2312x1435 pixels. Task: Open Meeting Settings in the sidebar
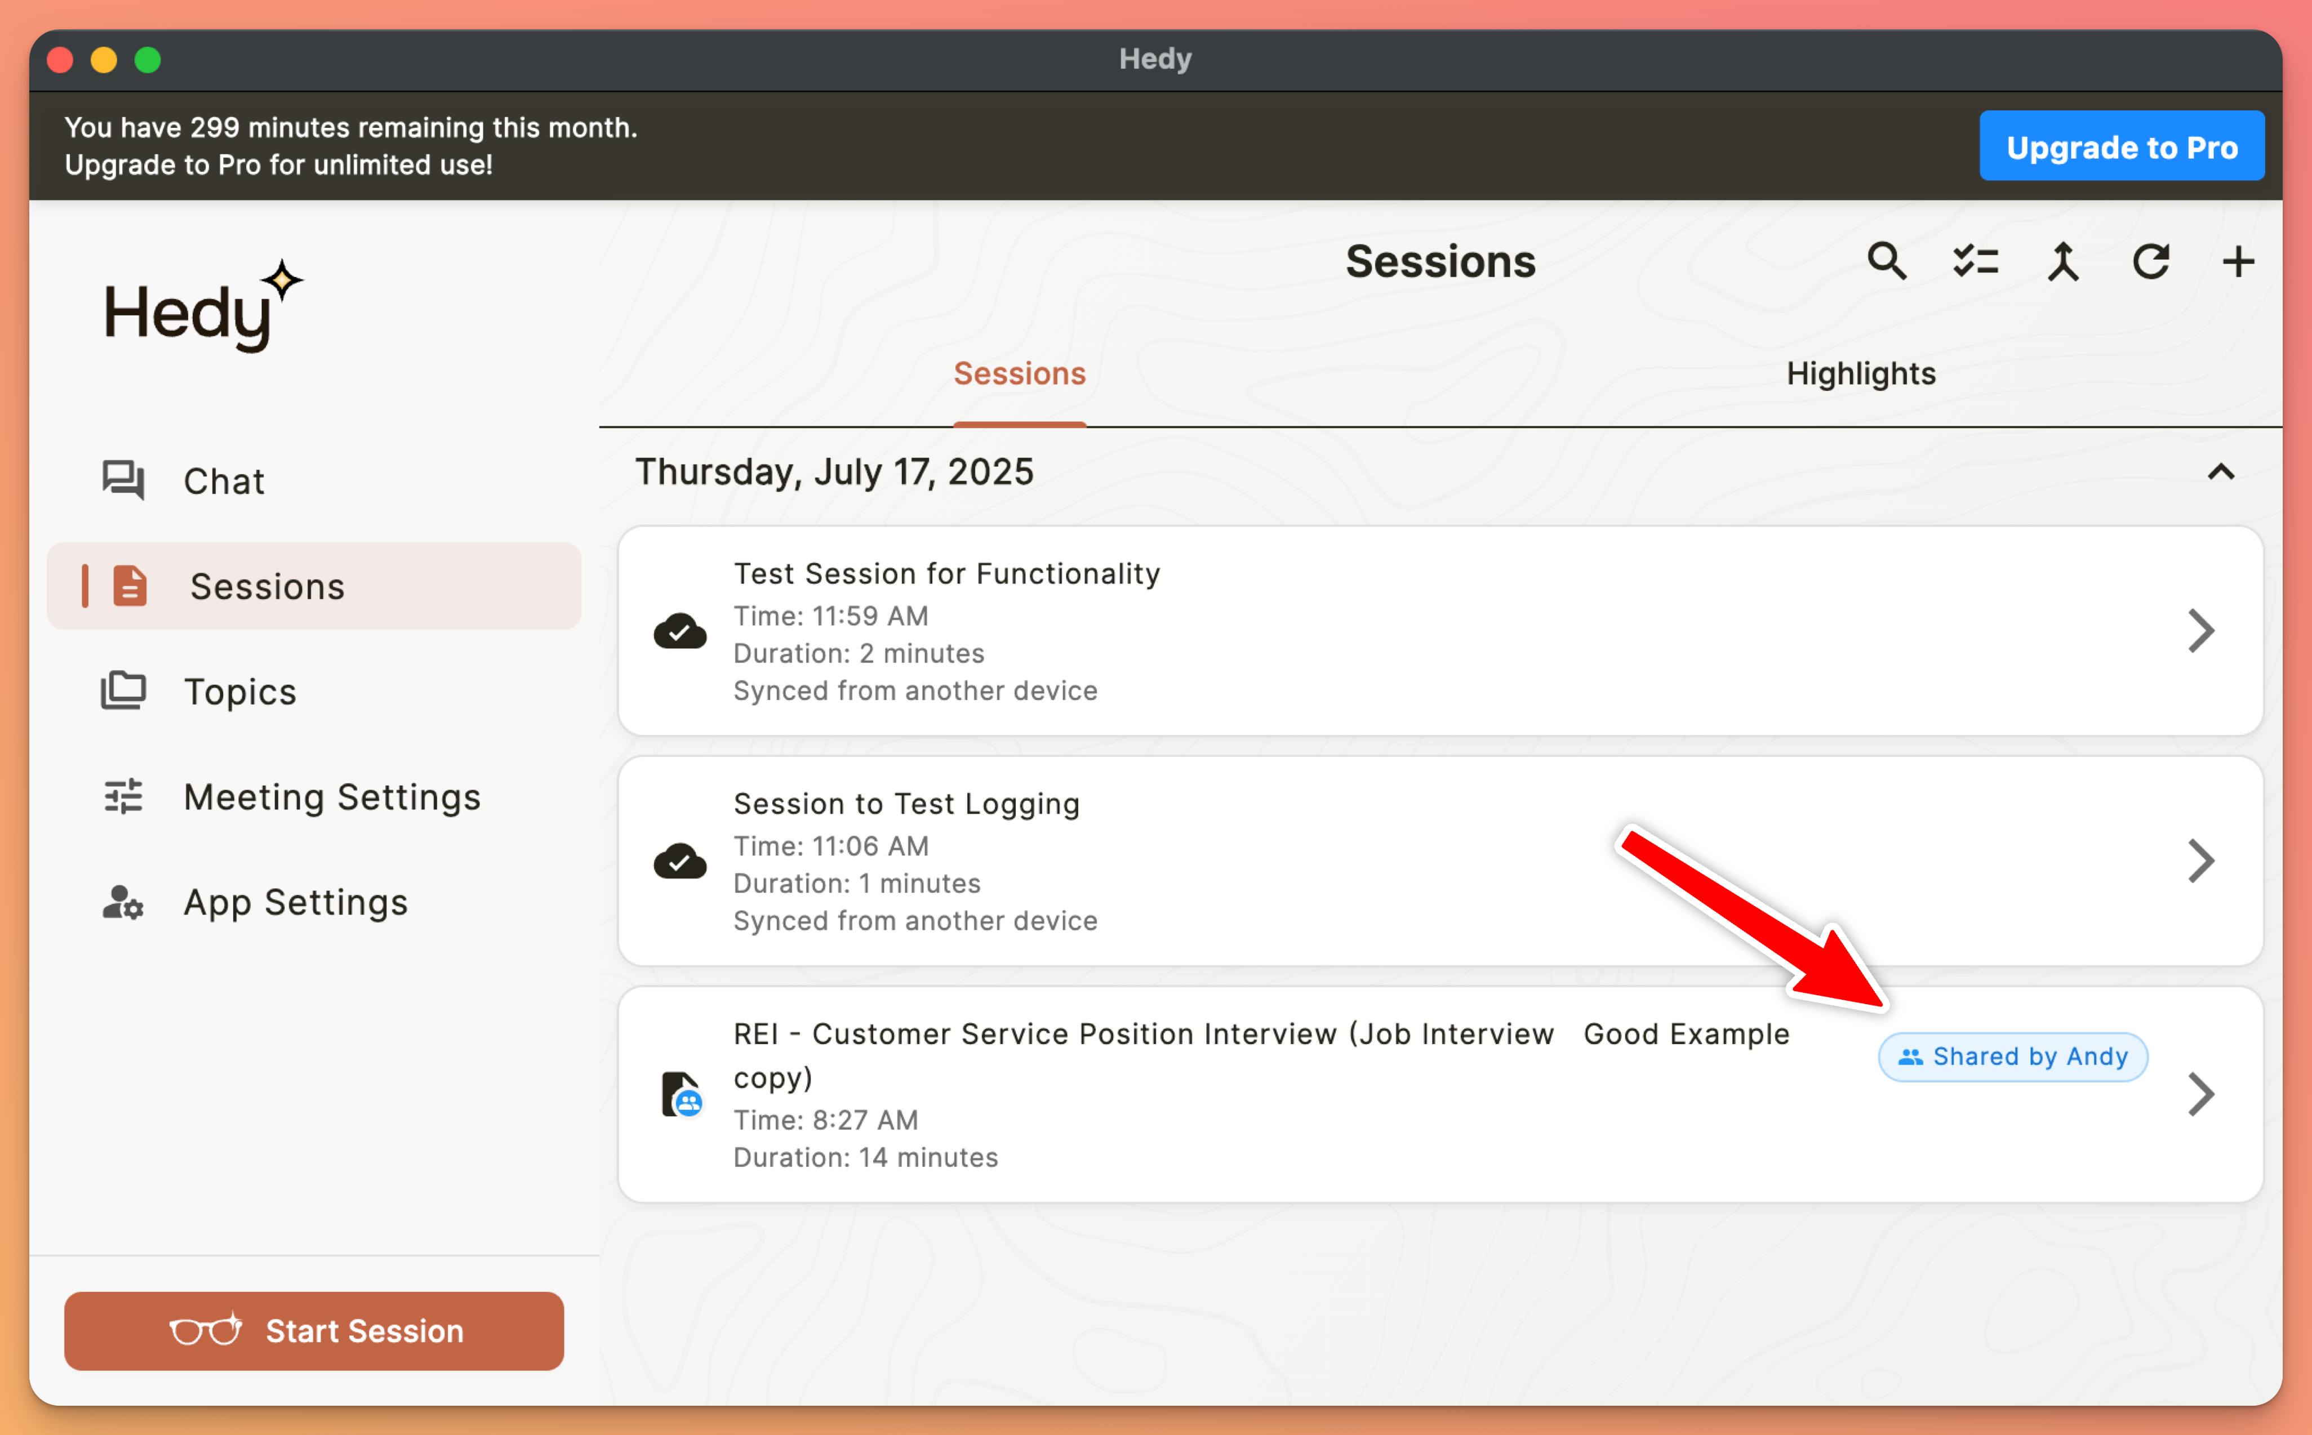click(331, 797)
